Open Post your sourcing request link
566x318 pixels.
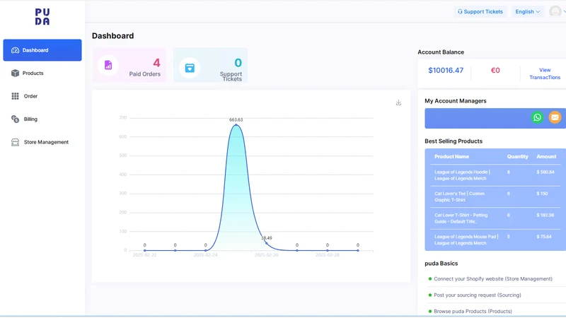(478, 295)
